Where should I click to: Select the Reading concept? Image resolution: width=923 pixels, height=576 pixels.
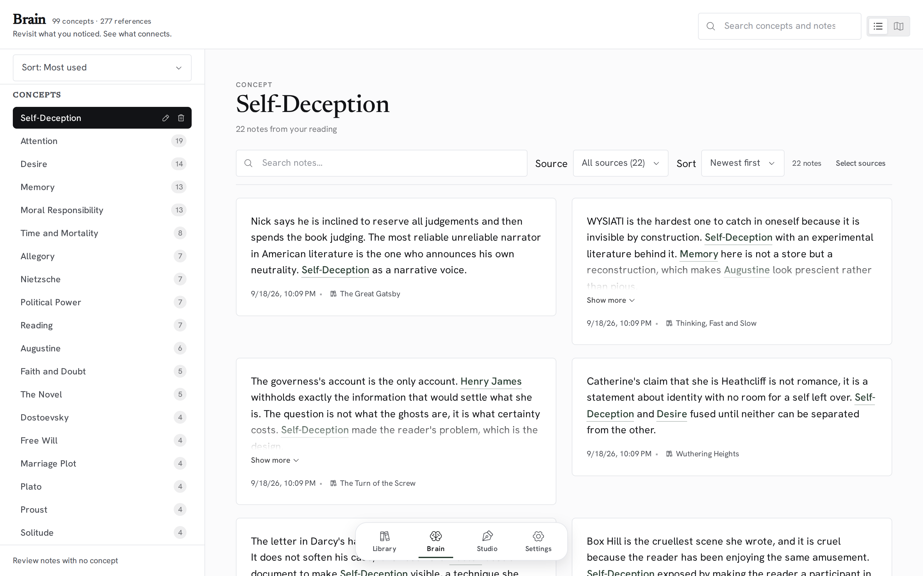102,325
